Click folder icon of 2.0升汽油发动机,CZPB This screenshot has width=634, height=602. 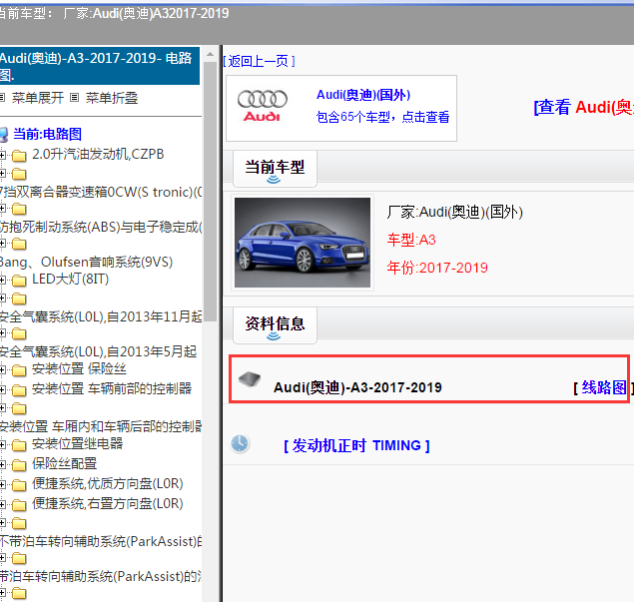tap(19, 156)
